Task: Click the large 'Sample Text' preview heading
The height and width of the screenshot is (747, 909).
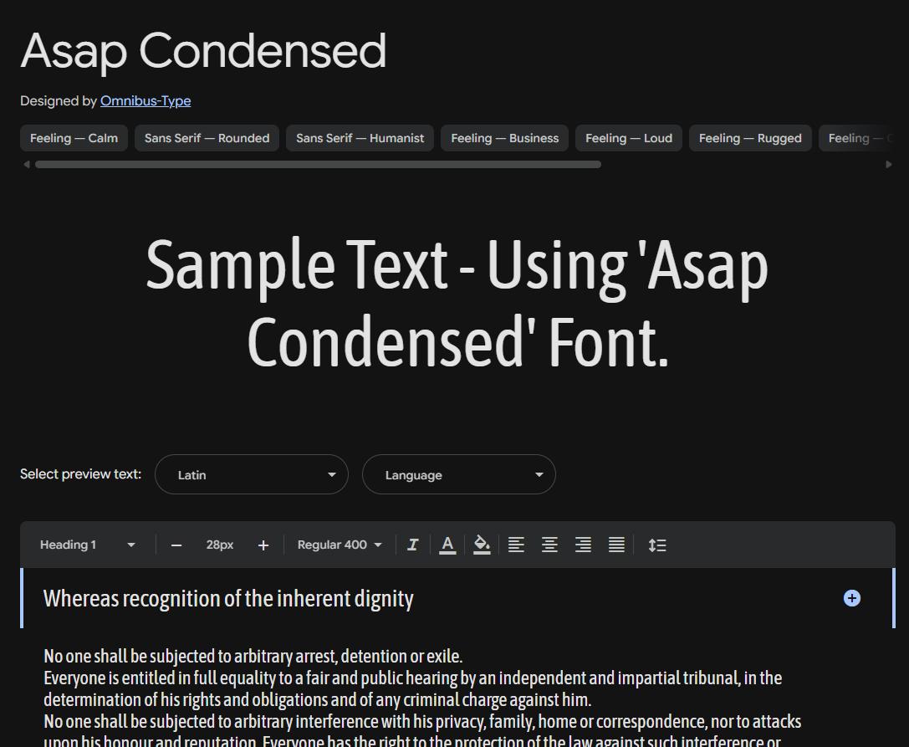Action: pyautogui.click(x=457, y=304)
